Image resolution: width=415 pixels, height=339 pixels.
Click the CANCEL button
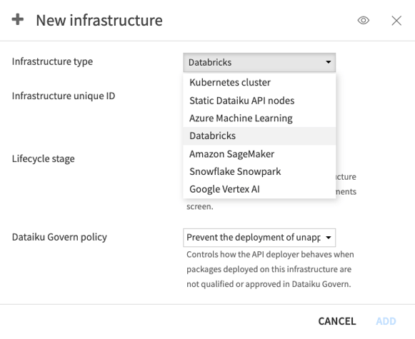(337, 321)
